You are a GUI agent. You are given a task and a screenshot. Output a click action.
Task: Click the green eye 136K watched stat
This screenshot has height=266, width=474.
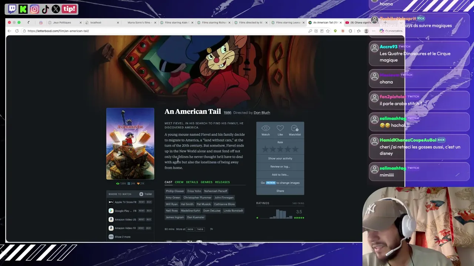click(x=121, y=184)
